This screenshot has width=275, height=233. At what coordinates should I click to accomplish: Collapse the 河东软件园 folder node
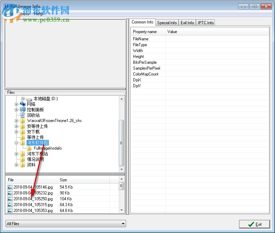(x=17, y=143)
